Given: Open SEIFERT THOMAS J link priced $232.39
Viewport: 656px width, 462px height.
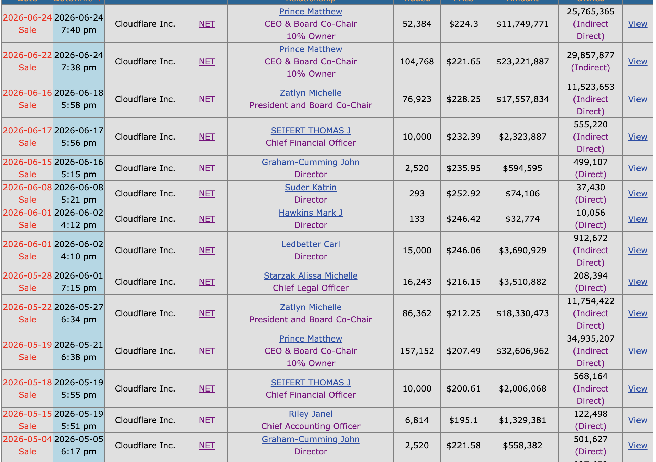Looking at the screenshot, I should (x=311, y=131).
